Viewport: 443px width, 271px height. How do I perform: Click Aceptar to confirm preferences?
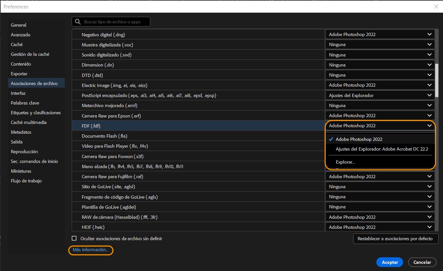pos(390,262)
